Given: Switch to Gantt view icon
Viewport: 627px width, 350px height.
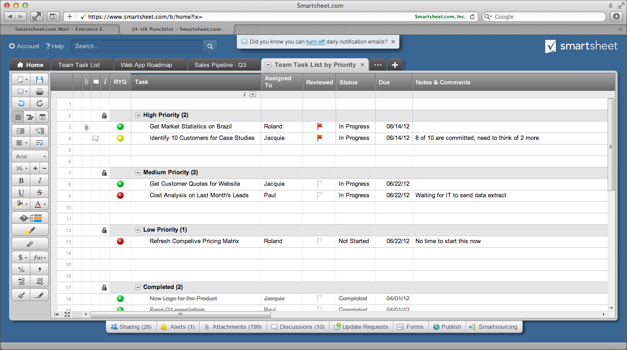Looking at the screenshot, I should tap(30, 117).
